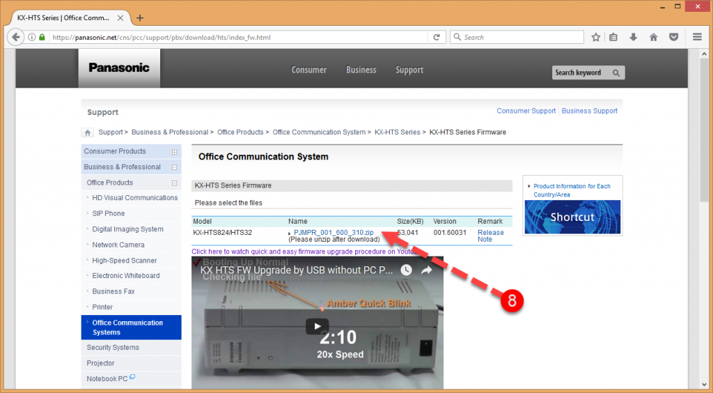Select Office Communication Systems sidebar item
This screenshot has width=713, height=393.
132,327
